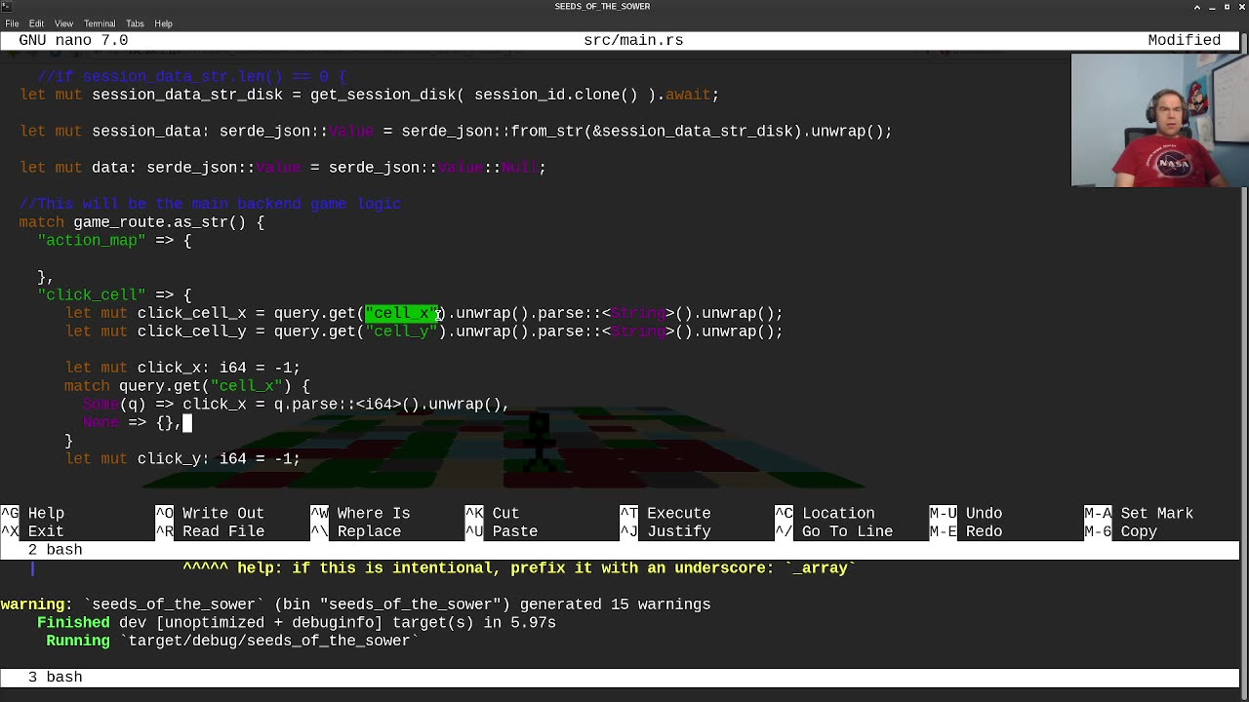The height and width of the screenshot is (702, 1249).
Task: Open the Terminal menu
Action: click(100, 23)
